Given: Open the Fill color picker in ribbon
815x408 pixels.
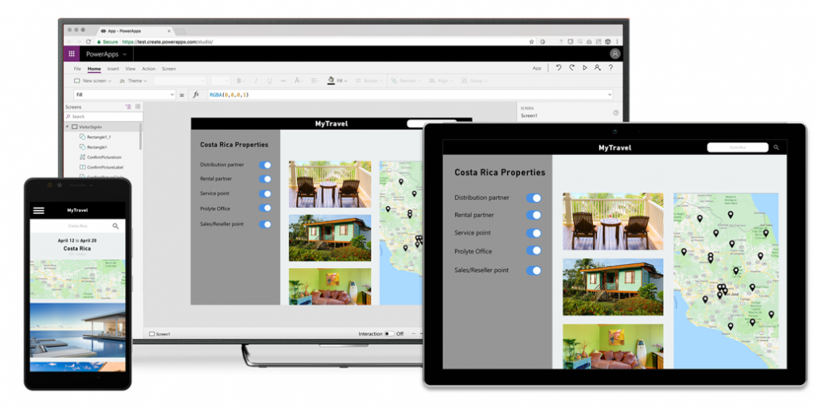Looking at the screenshot, I should click(337, 81).
